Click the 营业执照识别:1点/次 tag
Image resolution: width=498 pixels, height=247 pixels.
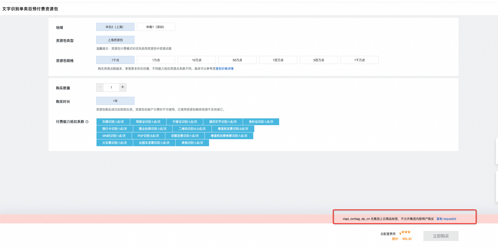point(153,129)
